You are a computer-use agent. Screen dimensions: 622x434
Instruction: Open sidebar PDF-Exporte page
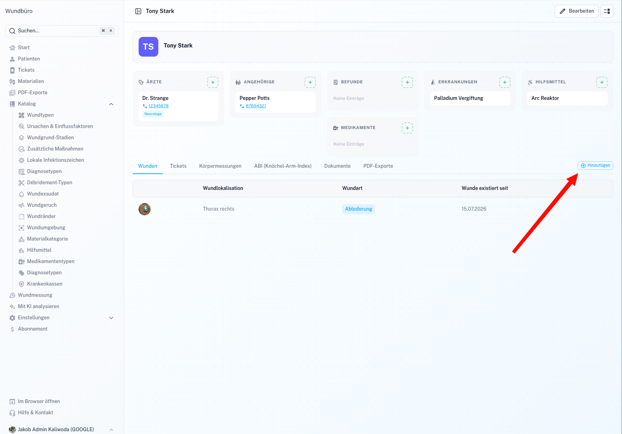pyautogui.click(x=33, y=92)
